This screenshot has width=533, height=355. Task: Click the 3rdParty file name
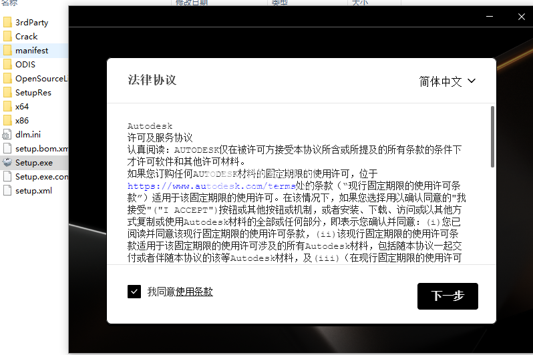(31, 23)
